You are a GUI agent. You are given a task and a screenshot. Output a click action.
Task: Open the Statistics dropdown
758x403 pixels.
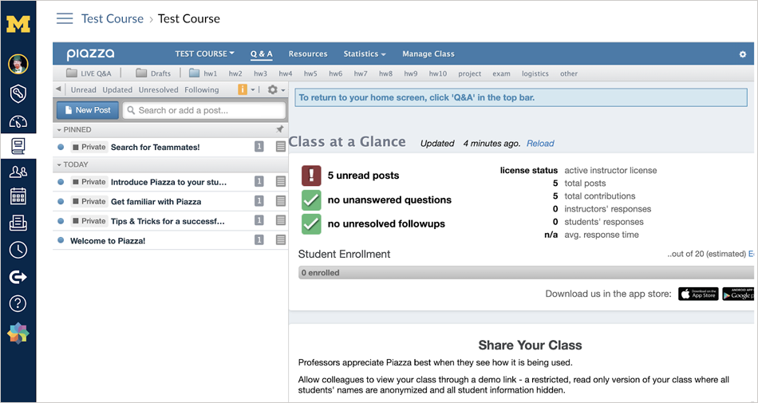point(365,53)
